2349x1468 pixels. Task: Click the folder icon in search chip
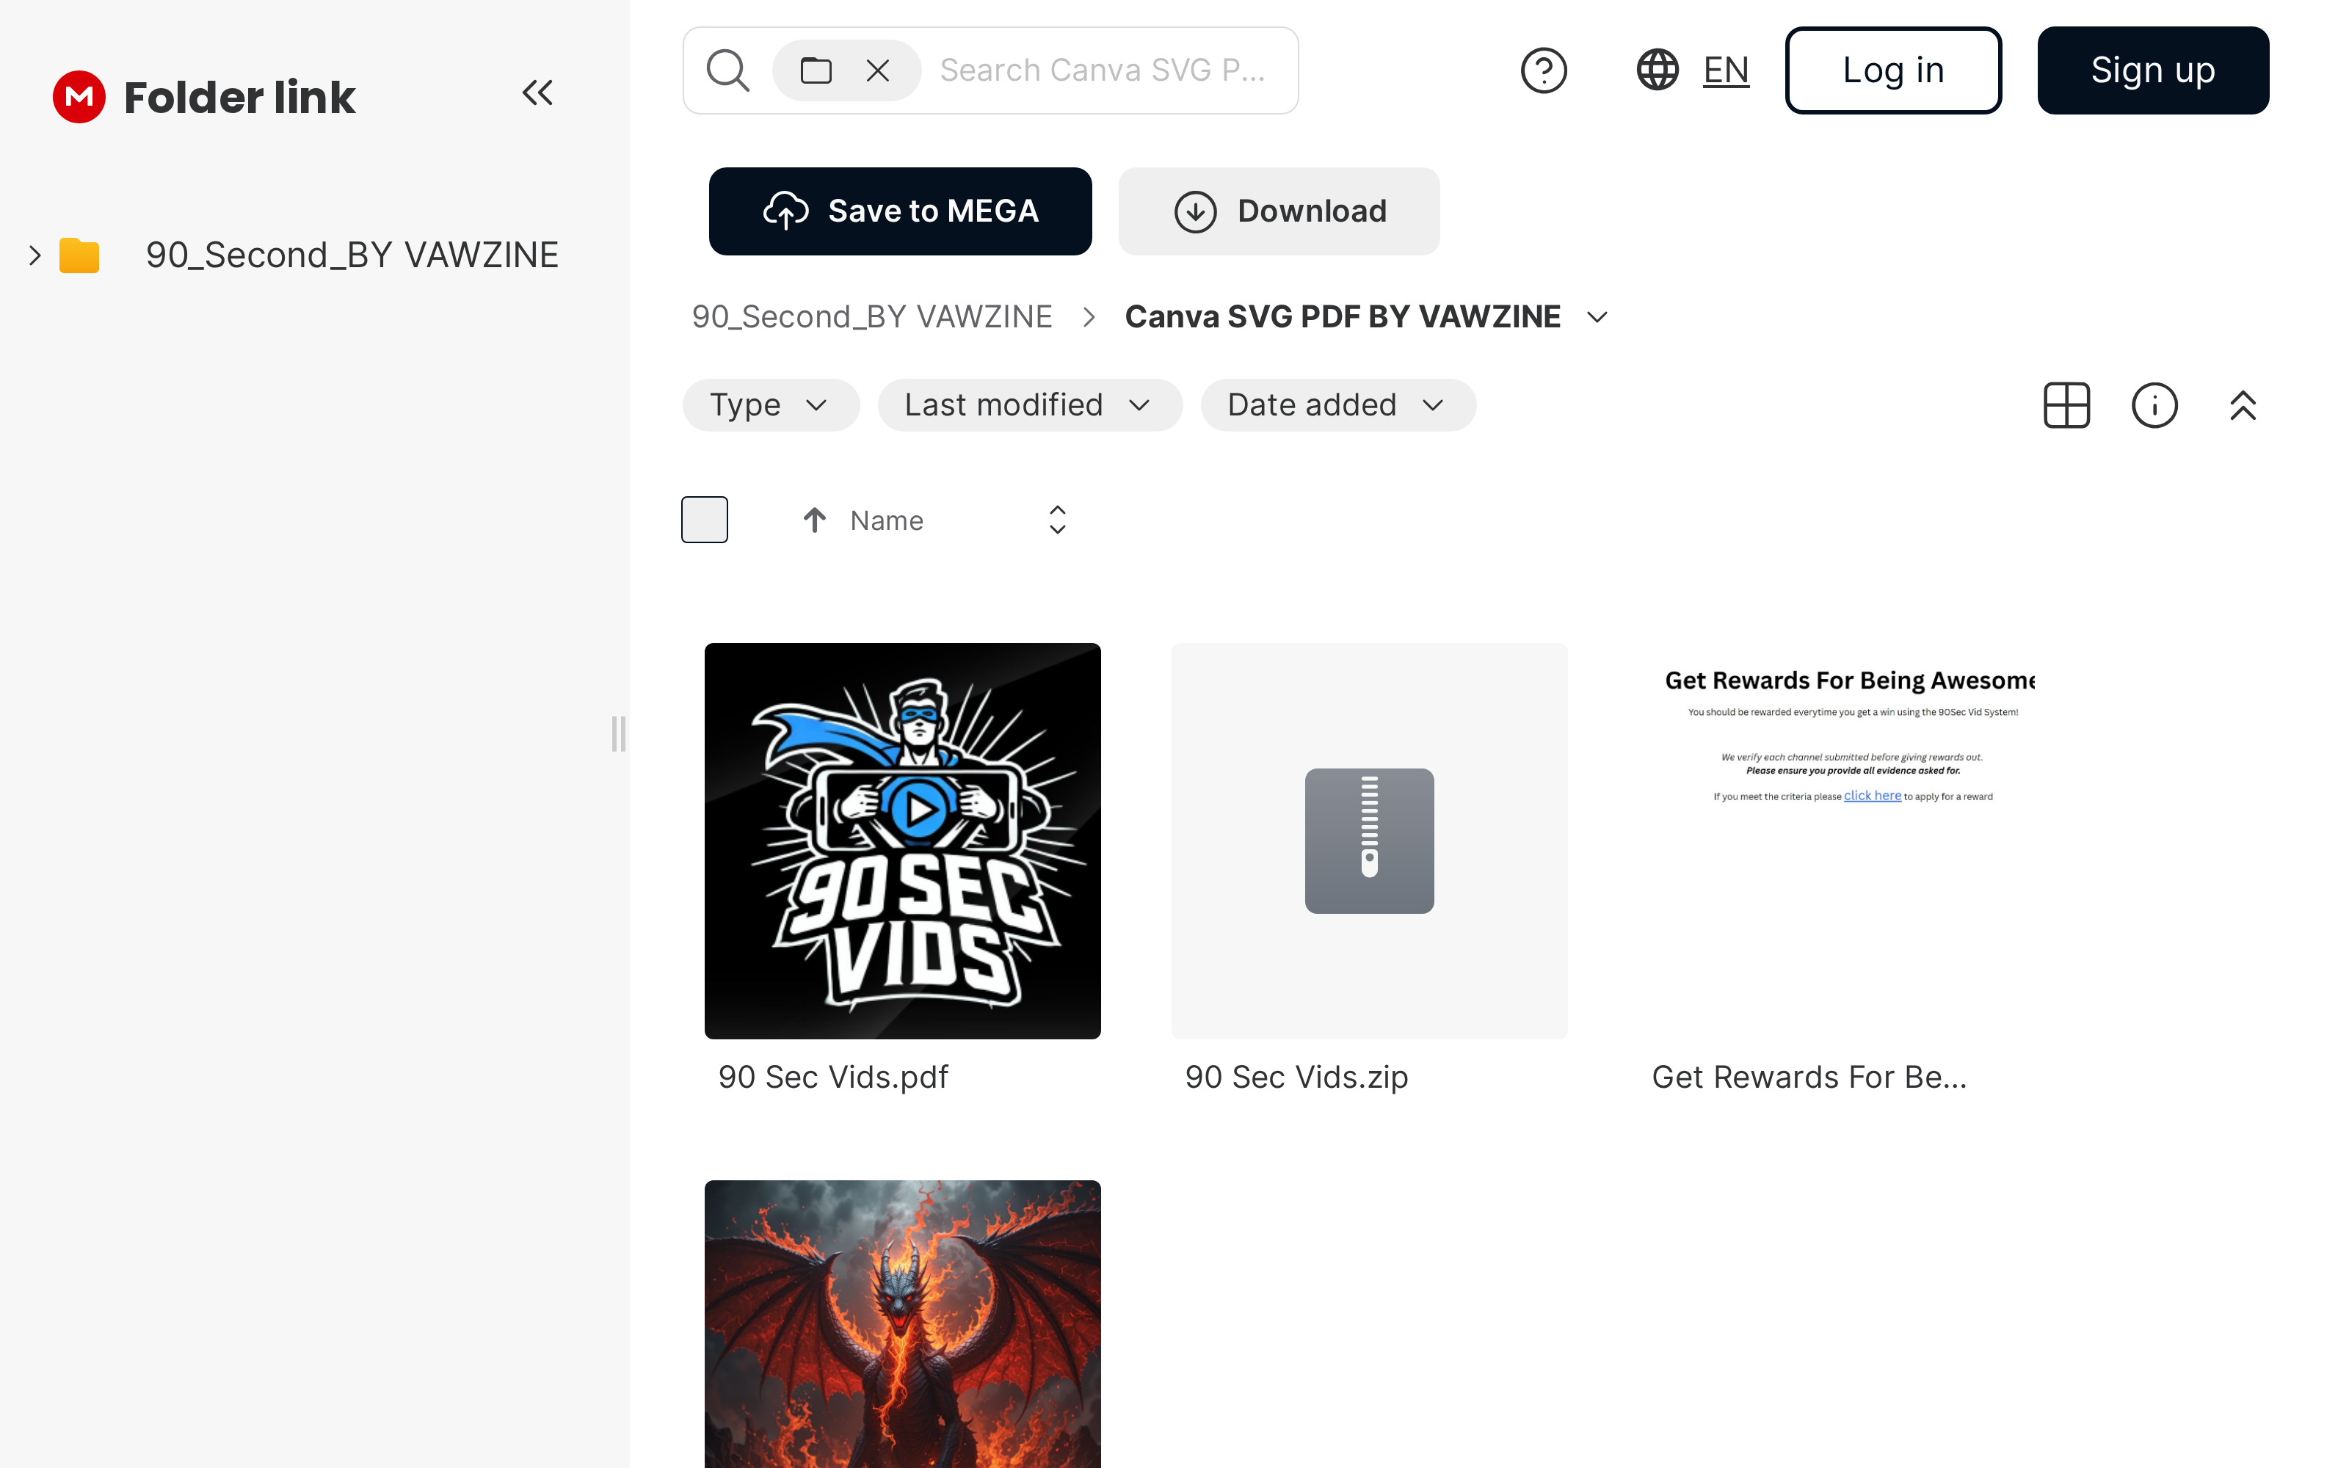pos(816,70)
